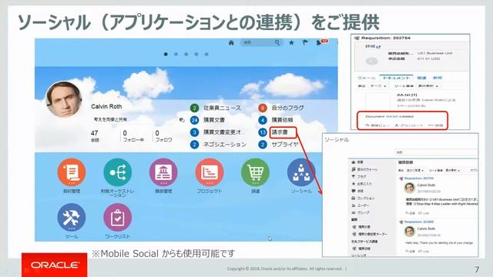Open the 契約管理 app icon
This screenshot has width=493, height=277.
click(x=72, y=172)
